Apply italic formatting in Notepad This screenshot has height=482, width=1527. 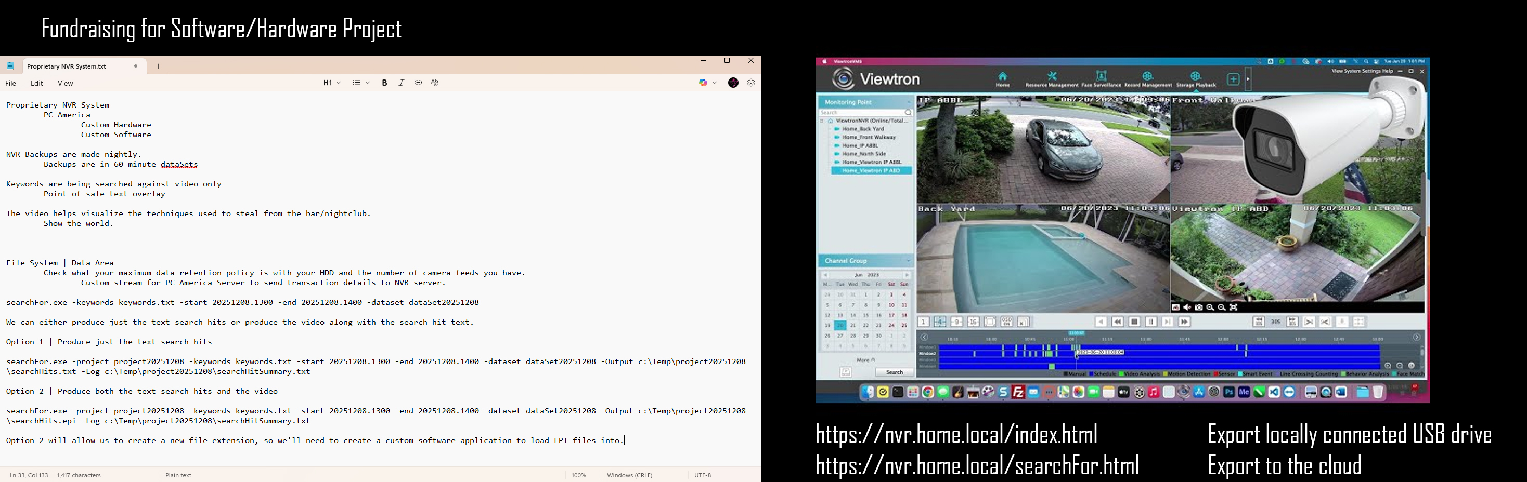402,83
